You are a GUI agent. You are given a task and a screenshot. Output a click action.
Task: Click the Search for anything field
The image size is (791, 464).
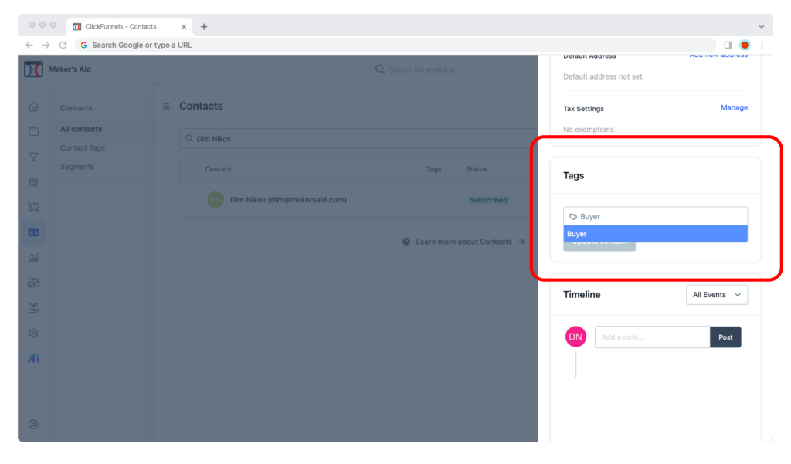coord(422,69)
